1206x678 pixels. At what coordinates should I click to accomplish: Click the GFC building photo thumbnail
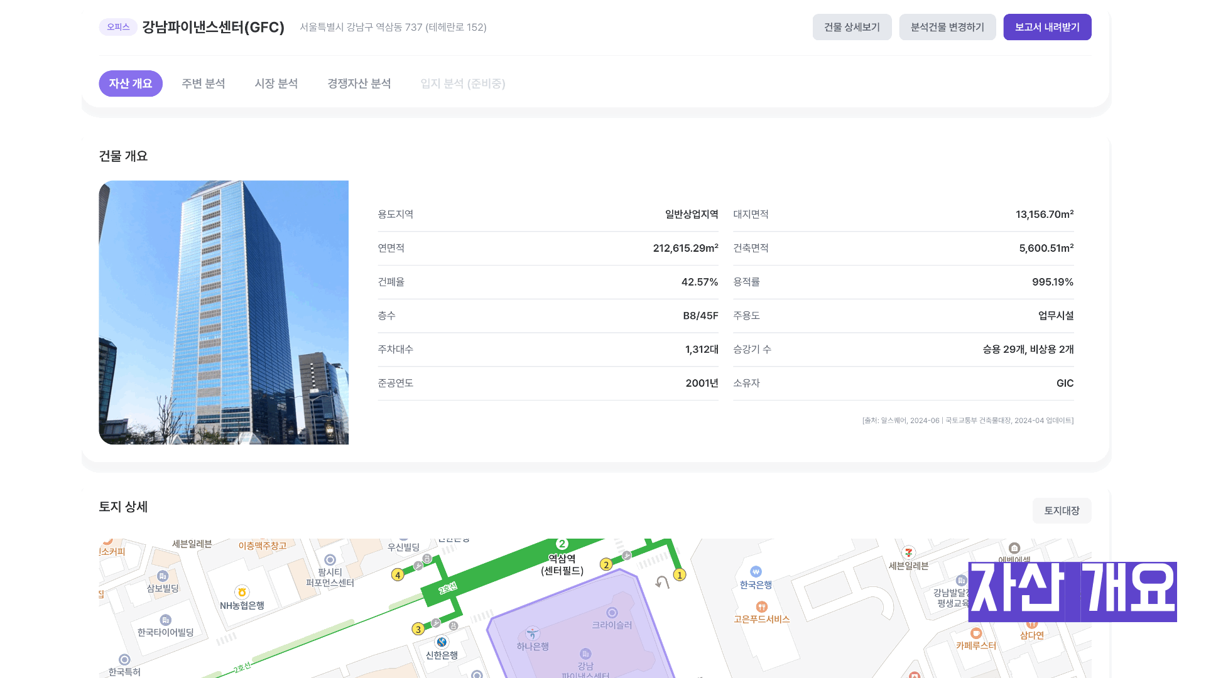coord(224,313)
